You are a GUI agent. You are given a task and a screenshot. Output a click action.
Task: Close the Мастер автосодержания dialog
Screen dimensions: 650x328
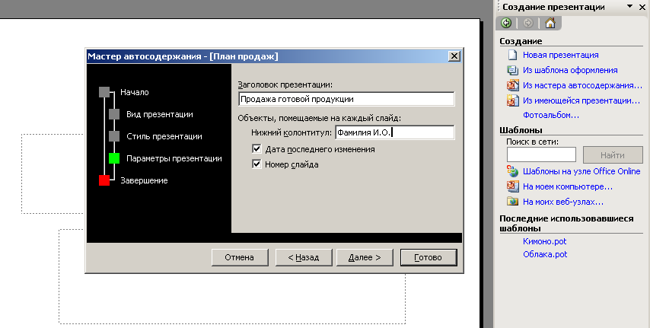tap(454, 56)
